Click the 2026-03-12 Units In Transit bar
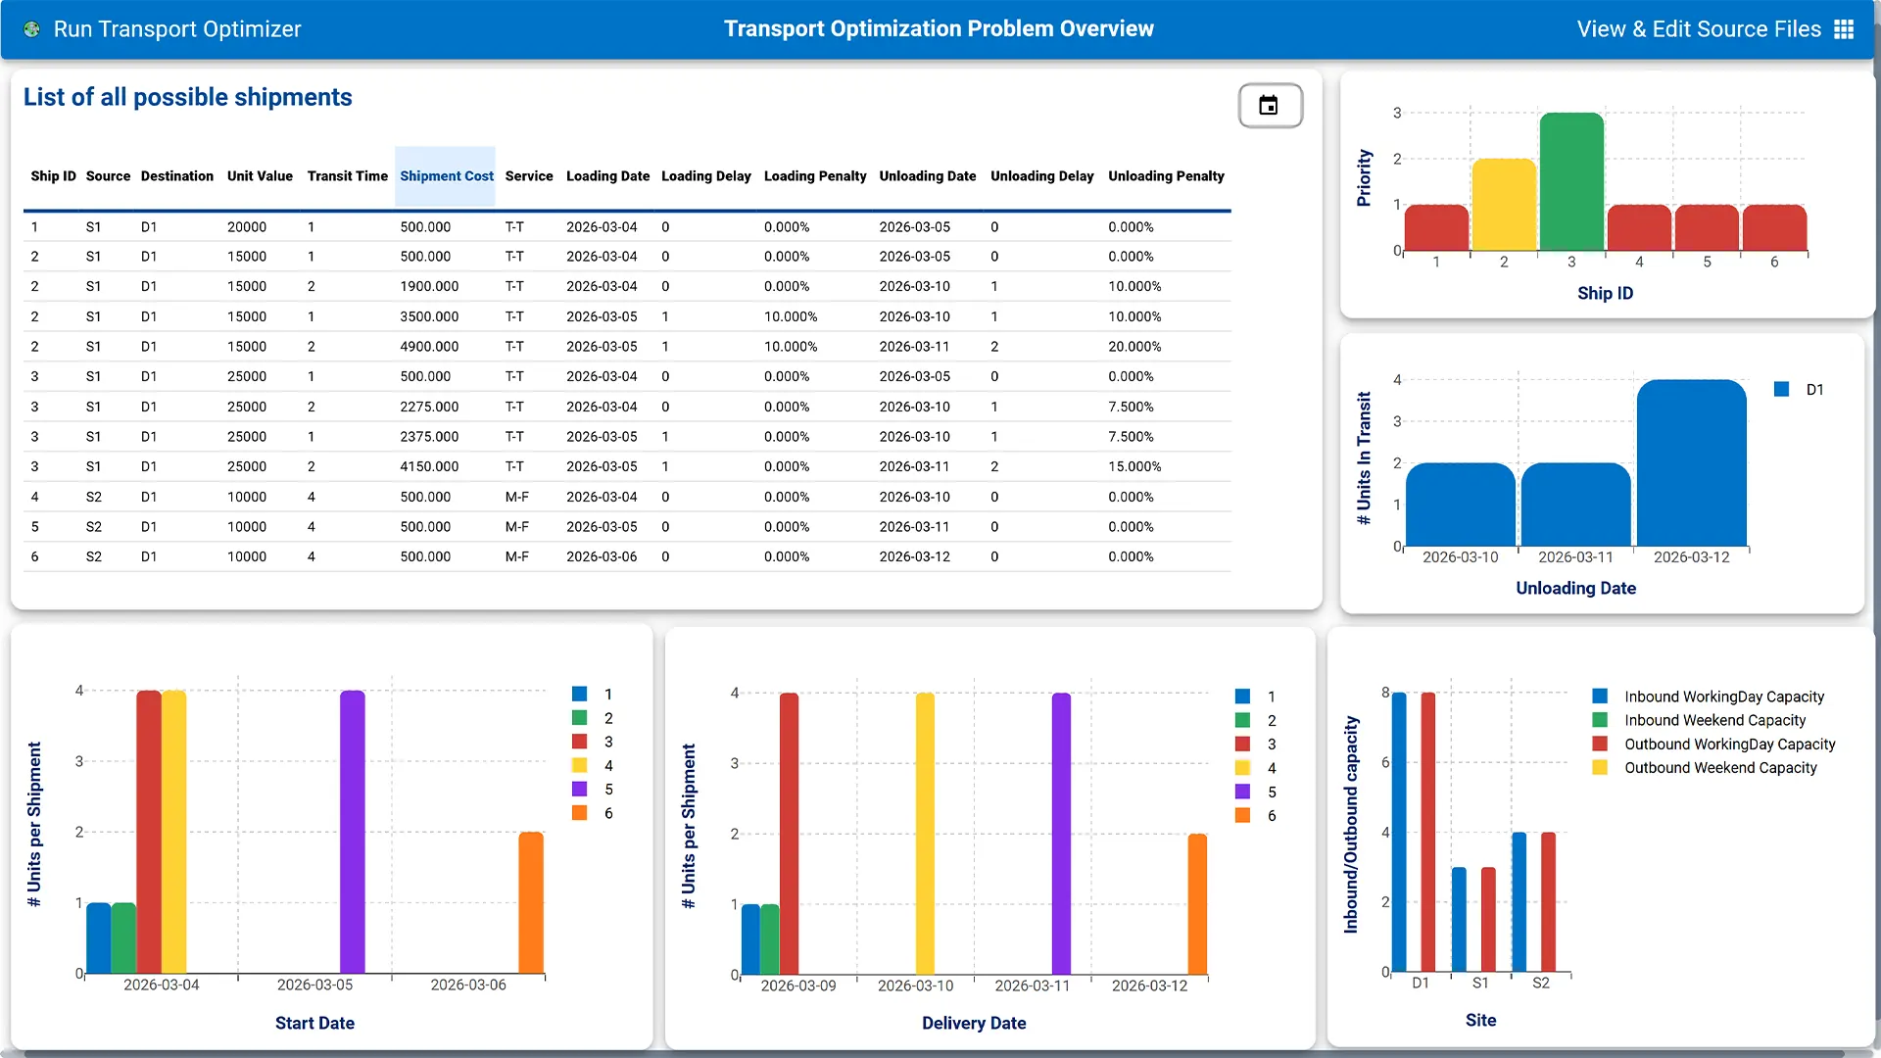This screenshot has width=1881, height=1058. coord(1691,462)
